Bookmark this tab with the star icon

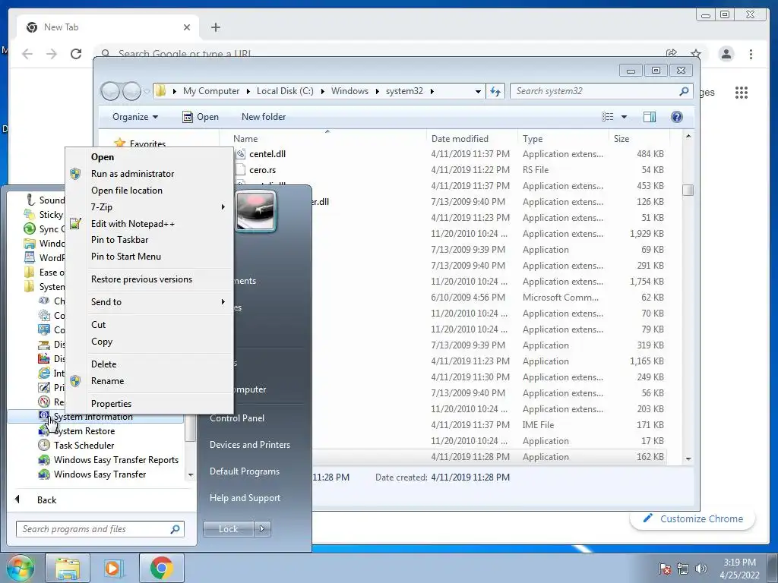pyautogui.click(x=696, y=54)
